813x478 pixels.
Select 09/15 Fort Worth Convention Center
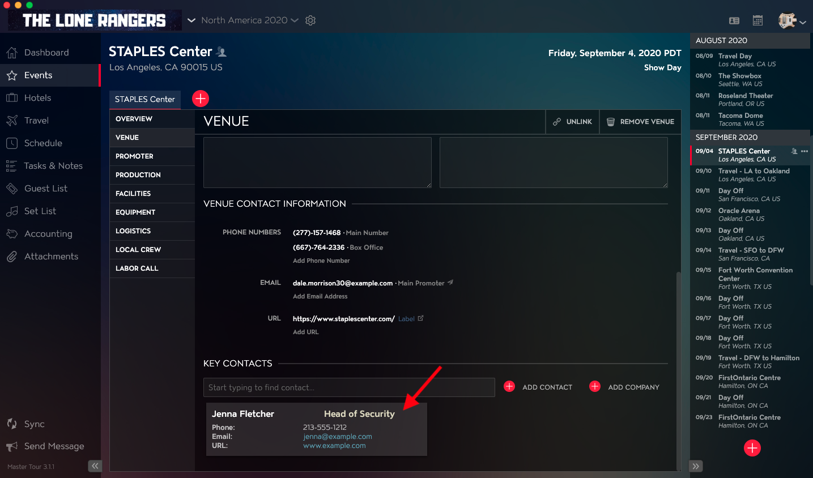(x=750, y=278)
